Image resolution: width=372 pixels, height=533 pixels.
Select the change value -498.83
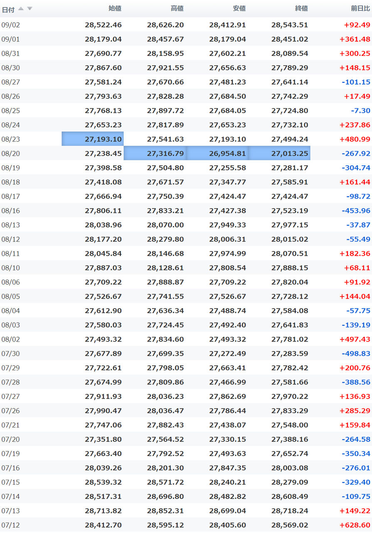pyautogui.click(x=356, y=354)
